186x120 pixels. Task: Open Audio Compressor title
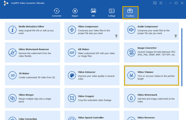point(148,27)
